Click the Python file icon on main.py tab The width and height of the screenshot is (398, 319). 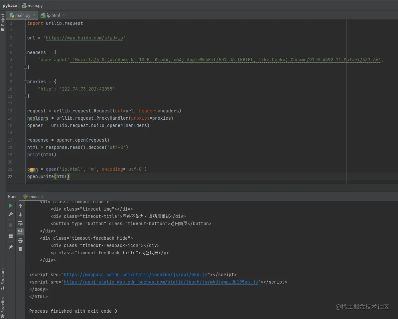(12, 15)
